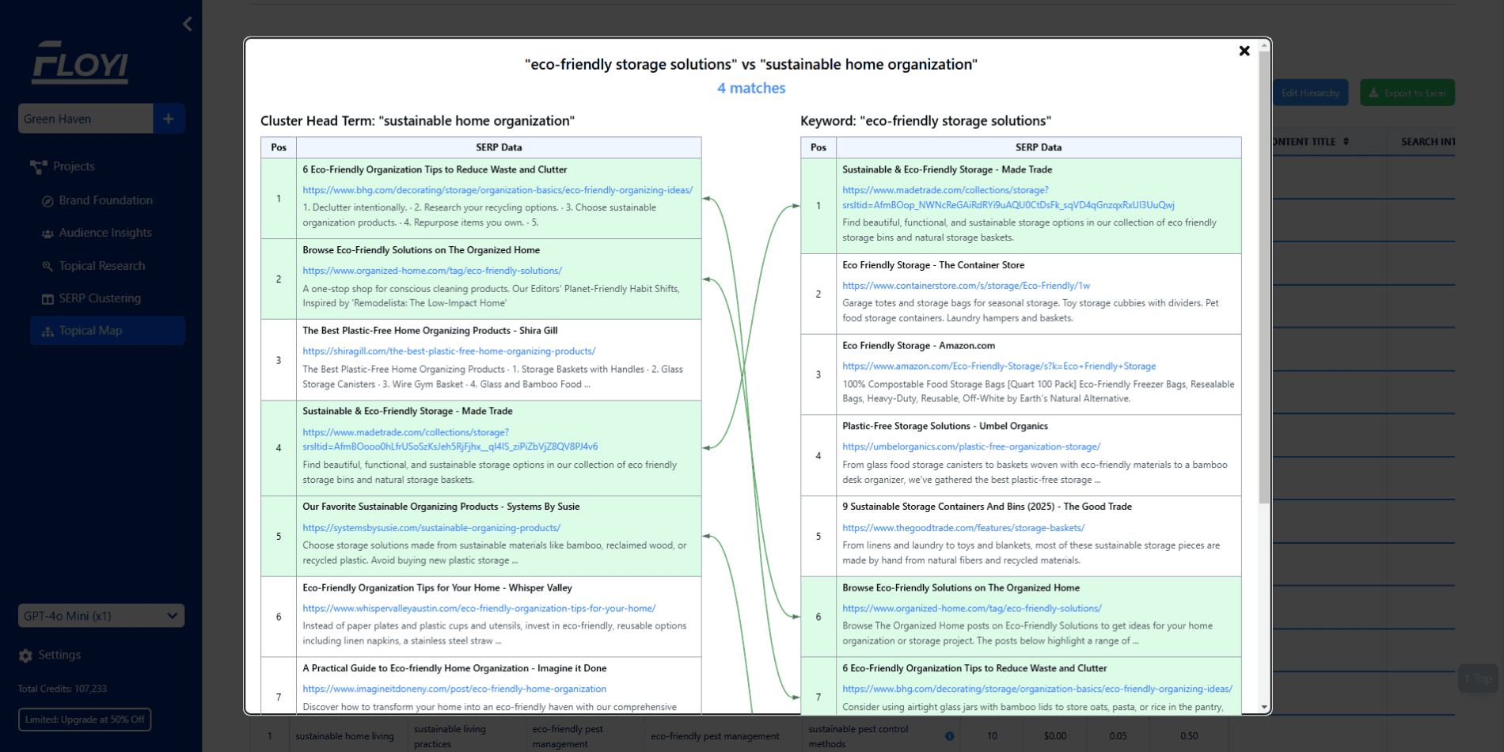
Task: Open the umbelorganics.com plastic-free storage link
Action: click(971, 447)
